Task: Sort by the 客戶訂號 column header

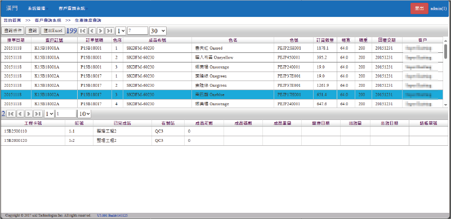Action: tap(55, 41)
